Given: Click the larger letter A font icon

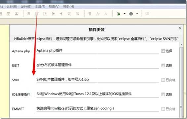Looking at the screenshot, I should point(98,14).
